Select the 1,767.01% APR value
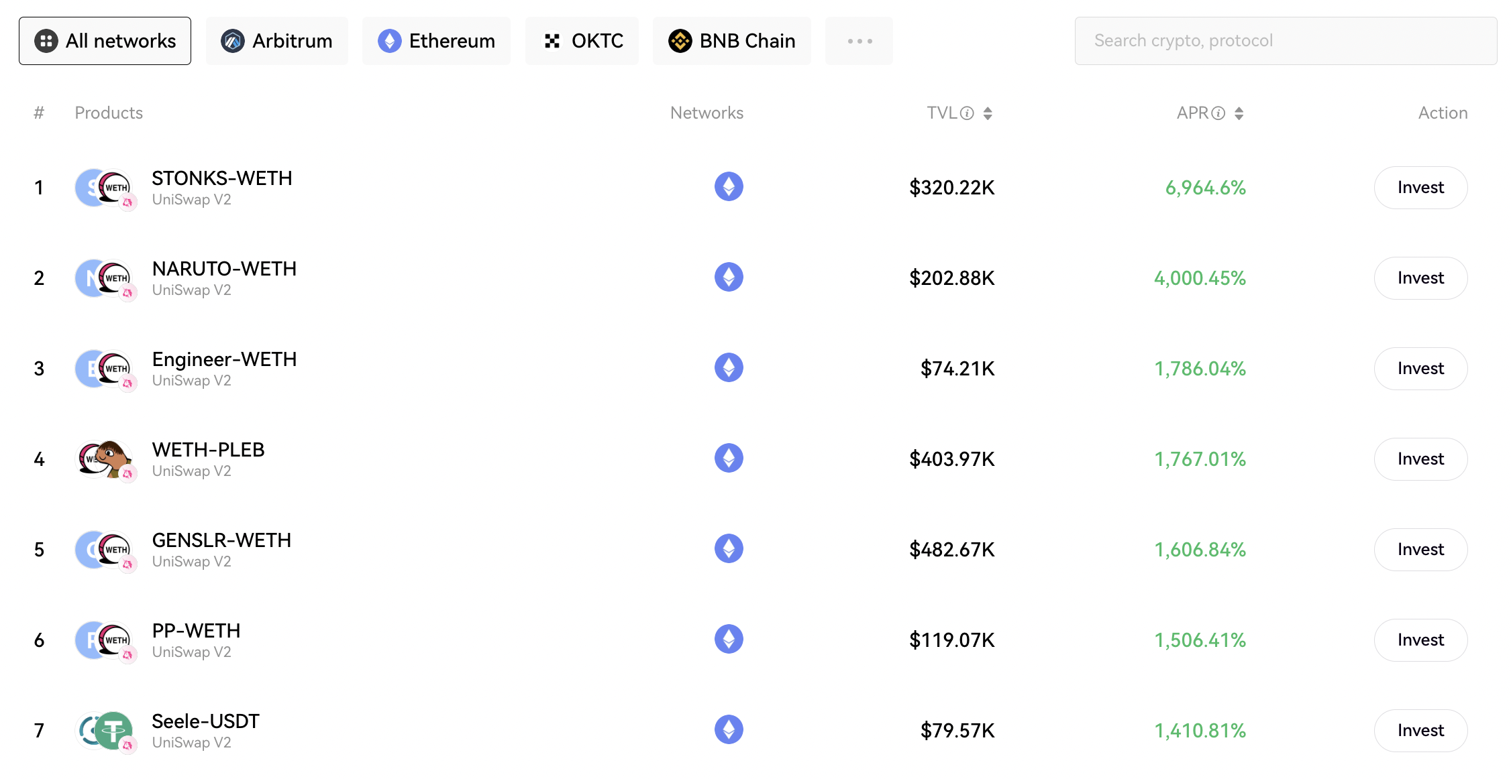The height and width of the screenshot is (779, 1511). (x=1200, y=459)
